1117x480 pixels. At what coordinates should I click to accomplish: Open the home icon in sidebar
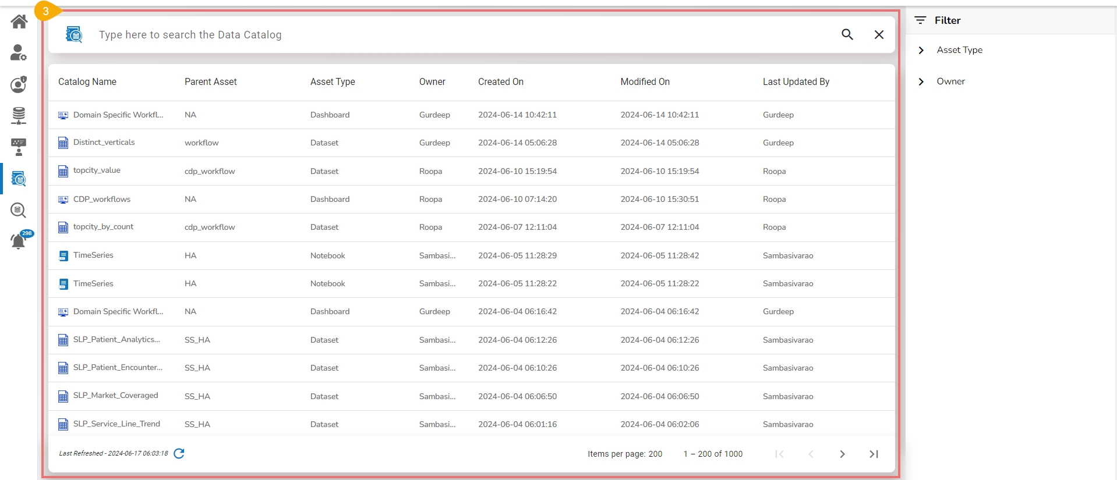(19, 22)
